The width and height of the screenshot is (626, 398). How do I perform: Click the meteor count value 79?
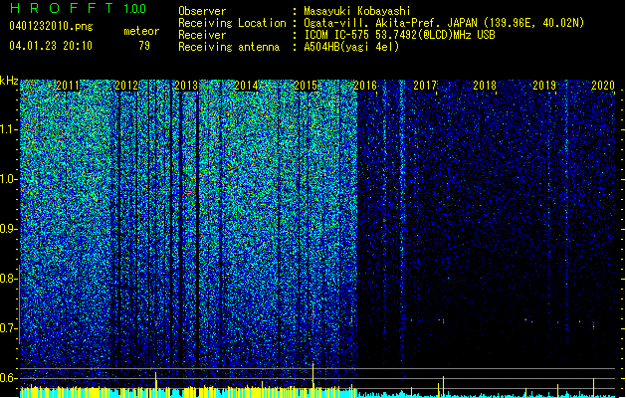tap(144, 46)
